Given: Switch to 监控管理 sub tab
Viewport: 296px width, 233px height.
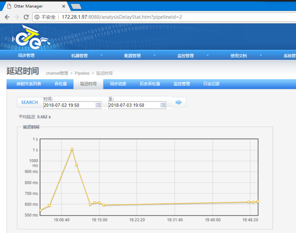Looking at the screenshot, I should [182, 84].
